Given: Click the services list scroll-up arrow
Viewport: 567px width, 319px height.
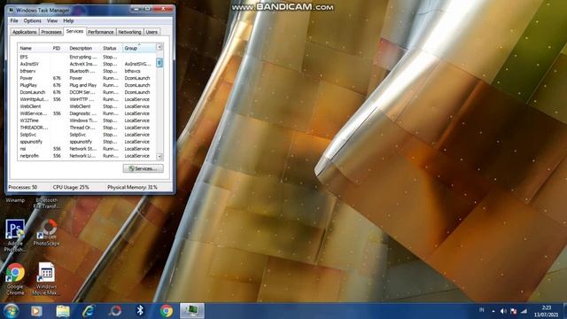Looking at the screenshot, I should click(159, 47).
